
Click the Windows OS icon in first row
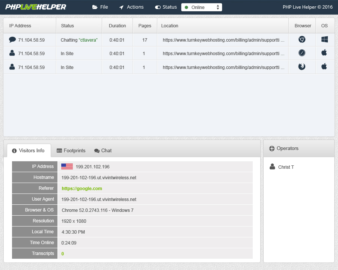click(x=324, y=39)
